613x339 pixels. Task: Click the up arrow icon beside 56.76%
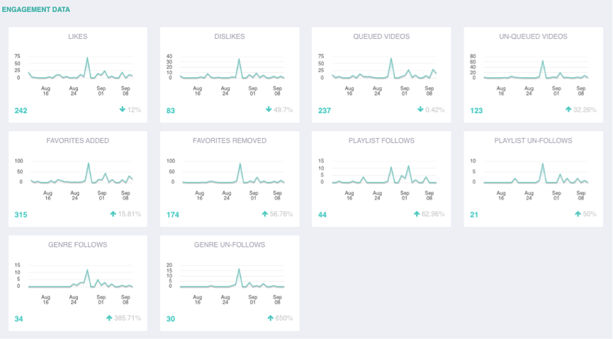click(x=264, y=214)
